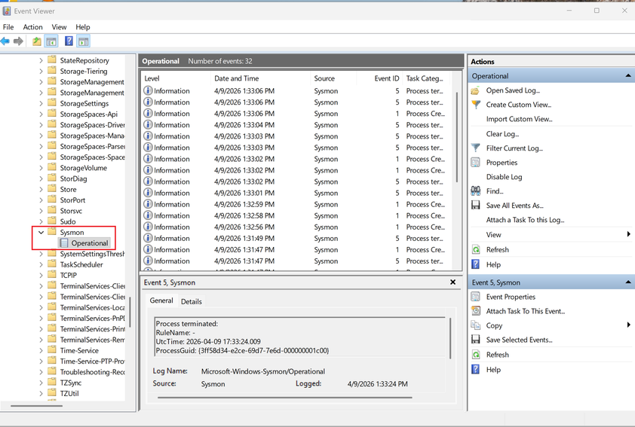Open the Action menu
The image size is (635, 427).
point(32,27)
